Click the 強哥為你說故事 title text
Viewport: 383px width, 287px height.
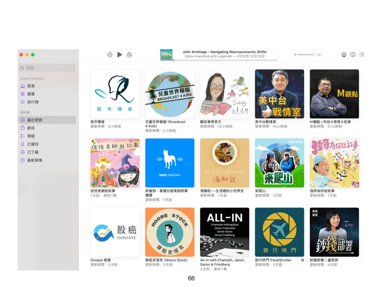pyautogui.click(x=322, y=191)
